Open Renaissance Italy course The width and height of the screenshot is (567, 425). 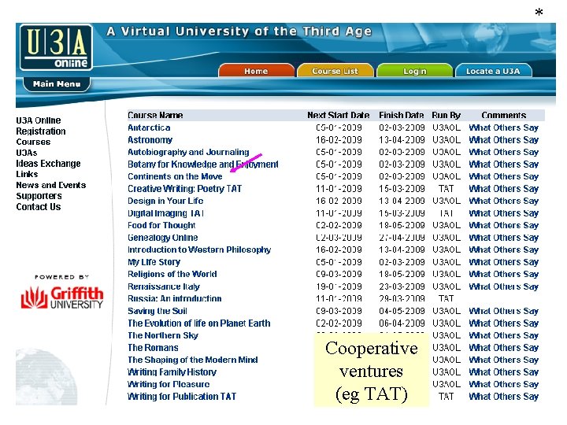coord(164,286)
